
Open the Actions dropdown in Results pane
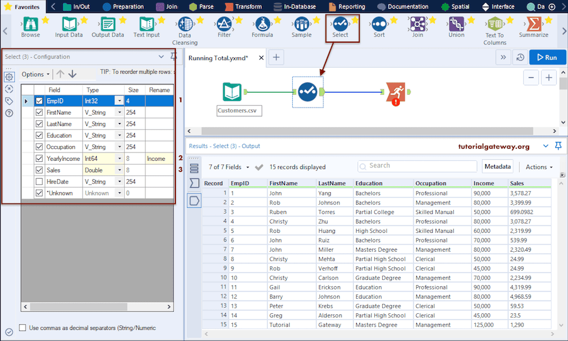point(537,166)
